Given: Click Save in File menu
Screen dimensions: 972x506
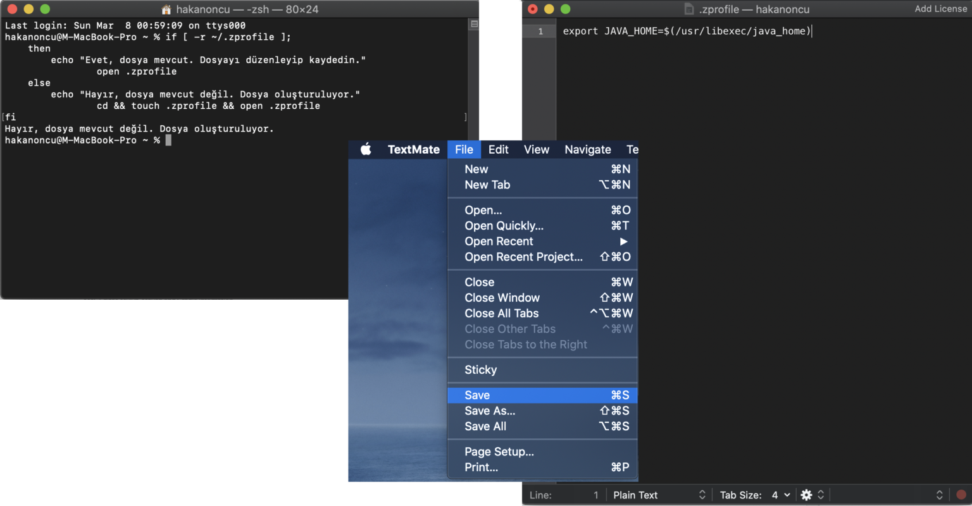Looking at the screenshot, I should point(542,395).
